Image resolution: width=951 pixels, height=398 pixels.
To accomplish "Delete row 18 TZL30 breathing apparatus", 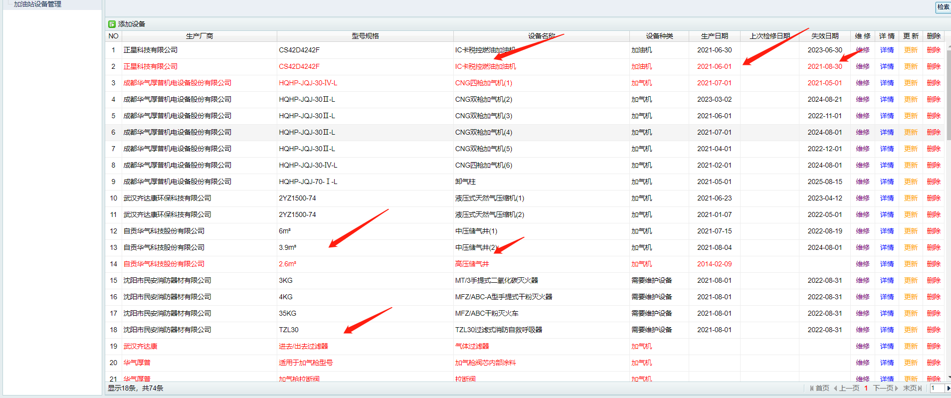I will (934, 330).
